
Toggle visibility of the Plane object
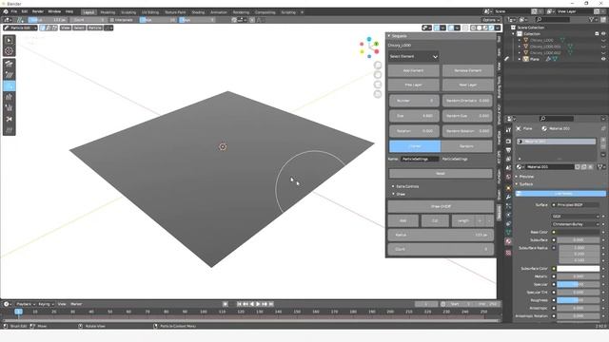(603, 59)
